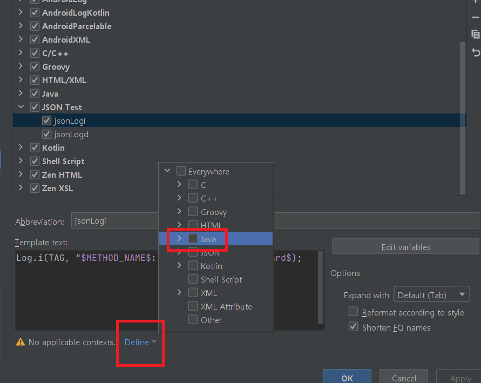Check the Shell Script context checkbox
The image size is (481, 383).
tap(193, 279)
